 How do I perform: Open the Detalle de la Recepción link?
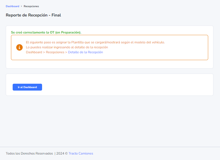tap(86, 52)
